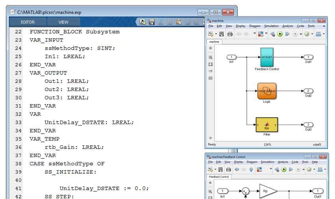This screenshot has height=199, width=335.
Task: Expand Model Advisor dropdown in machine window
Action: [x=312, y=34]
